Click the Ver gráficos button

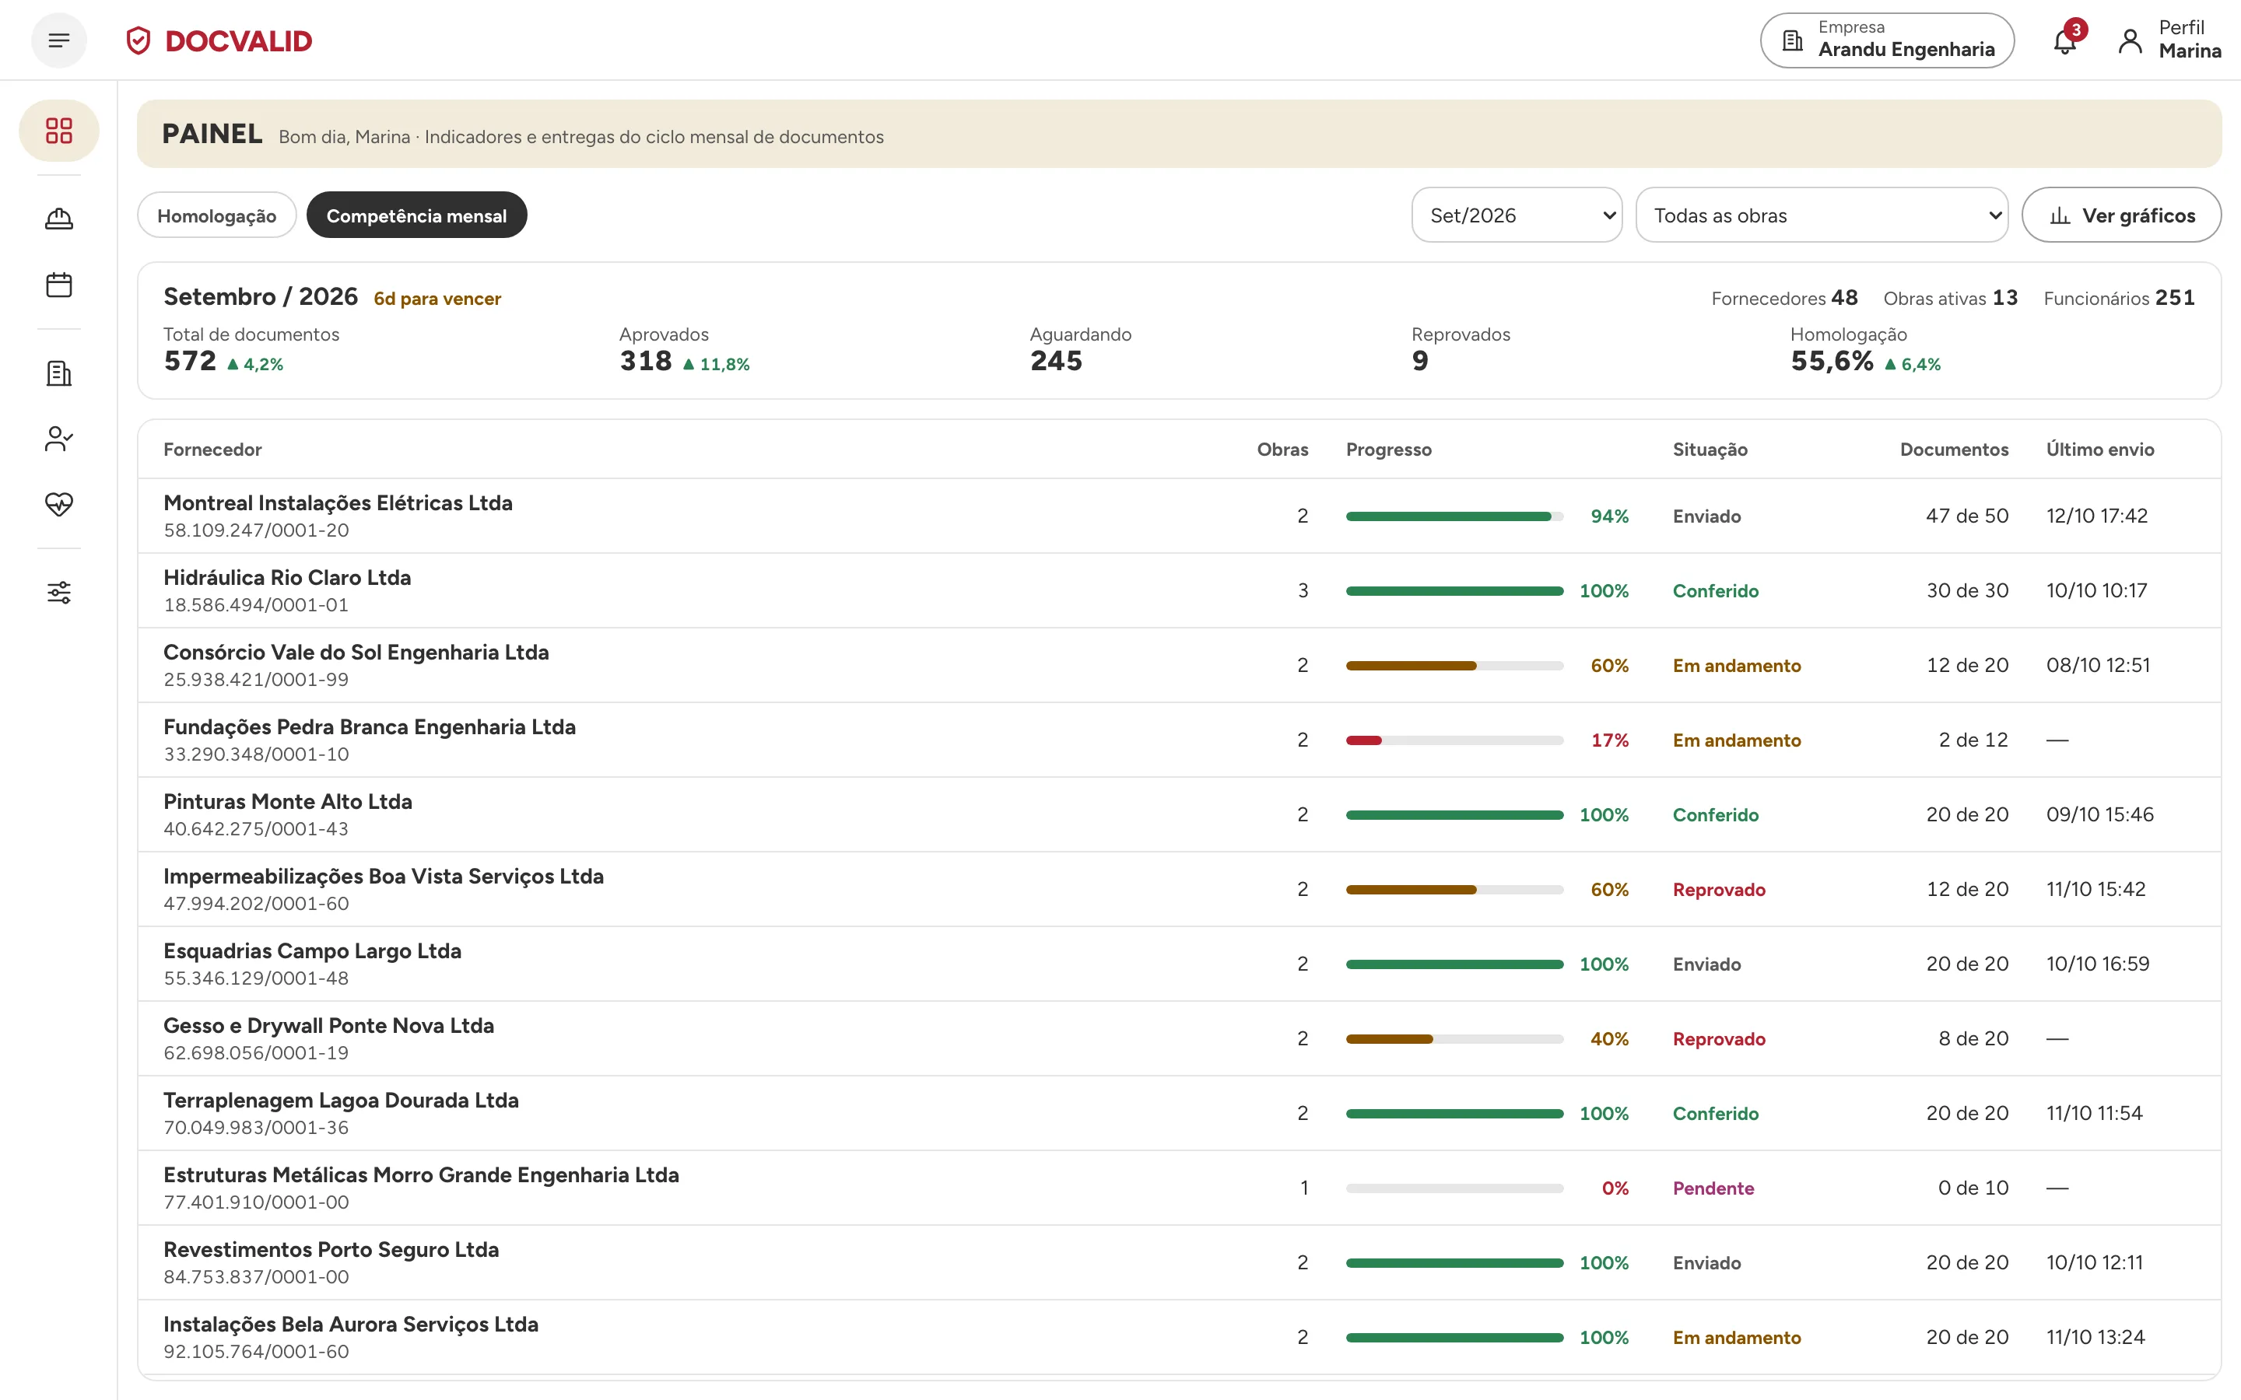click(x=2121, y=215)
